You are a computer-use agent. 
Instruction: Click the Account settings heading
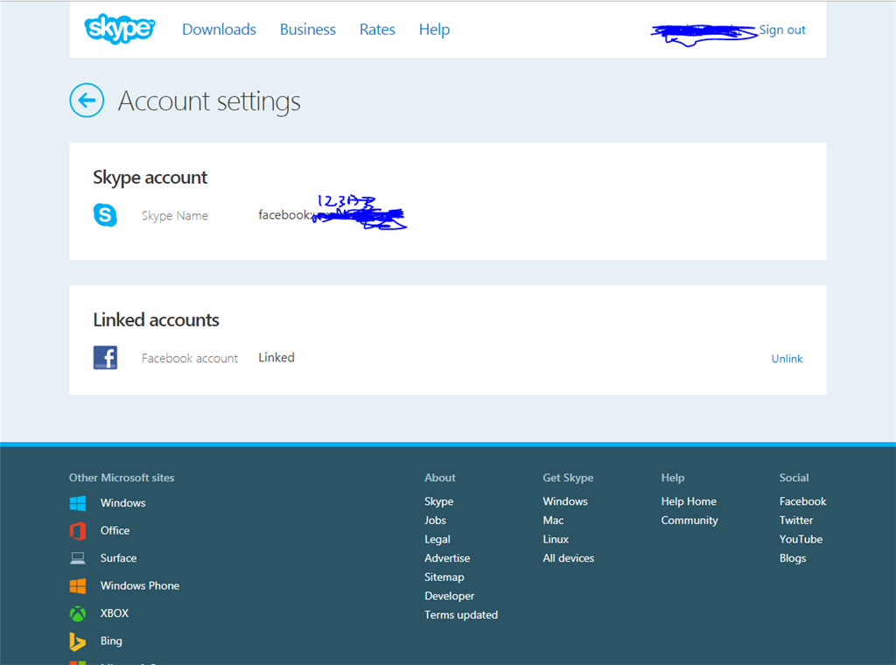[x=209, y=101]
